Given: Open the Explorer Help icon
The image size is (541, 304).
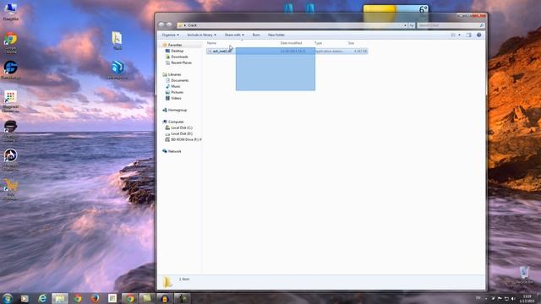Looking at the screenshot, I should 479,35.
